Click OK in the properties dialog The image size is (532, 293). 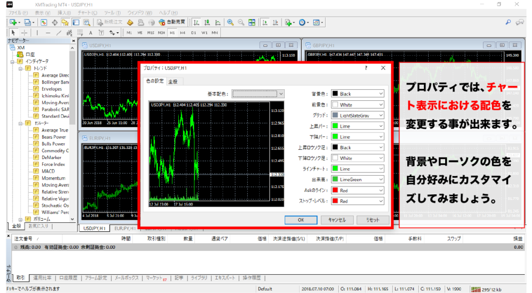click(x=301, y=220)
